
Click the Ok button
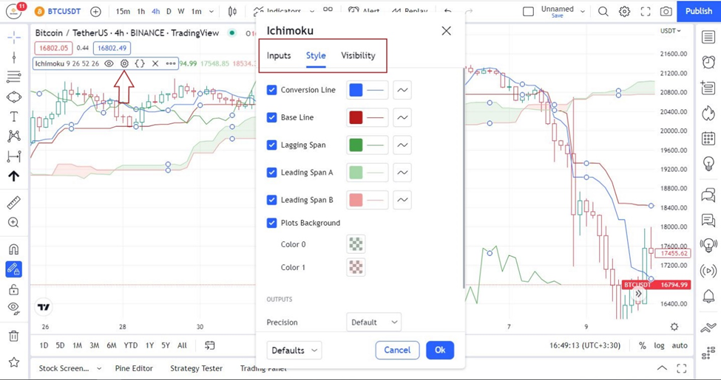(440, 350)
